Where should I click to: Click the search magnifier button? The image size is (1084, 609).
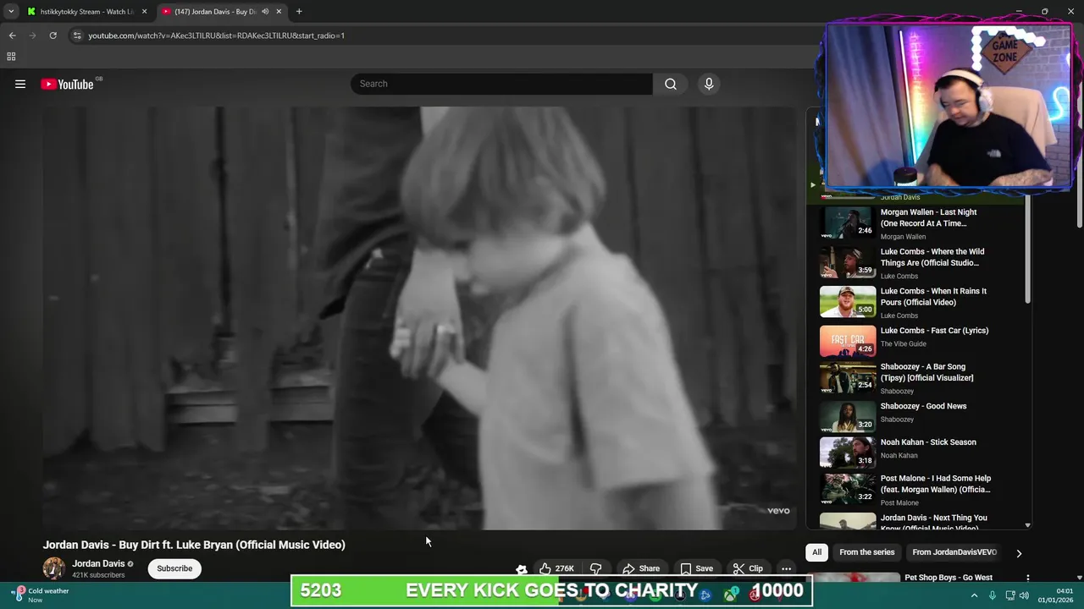(x=671, y=84)
